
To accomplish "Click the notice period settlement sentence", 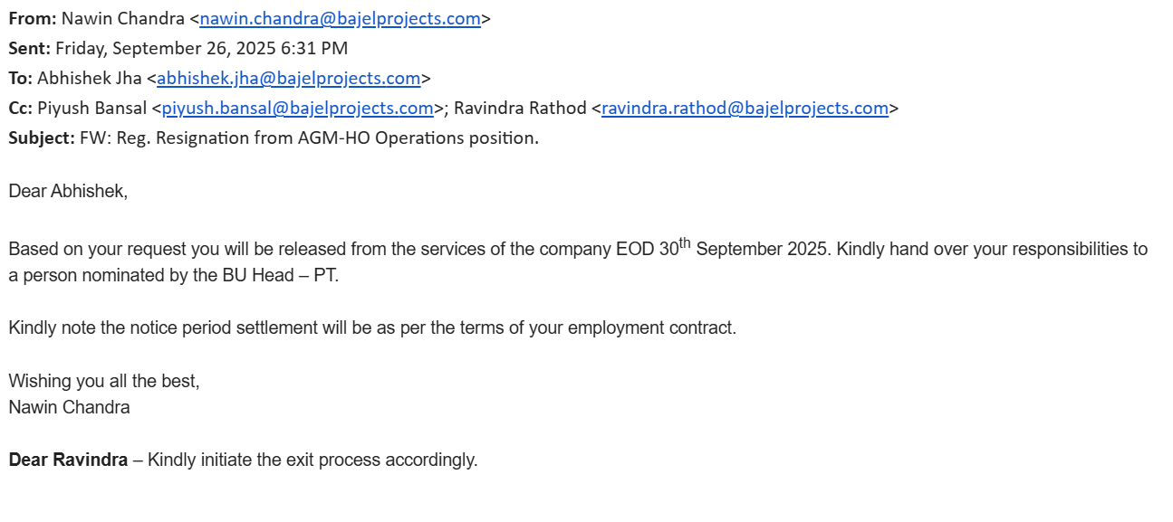I will pos(372,327).
